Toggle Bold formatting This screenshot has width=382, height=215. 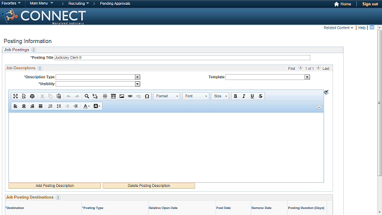pyautogui.click(x=236, y=96)
